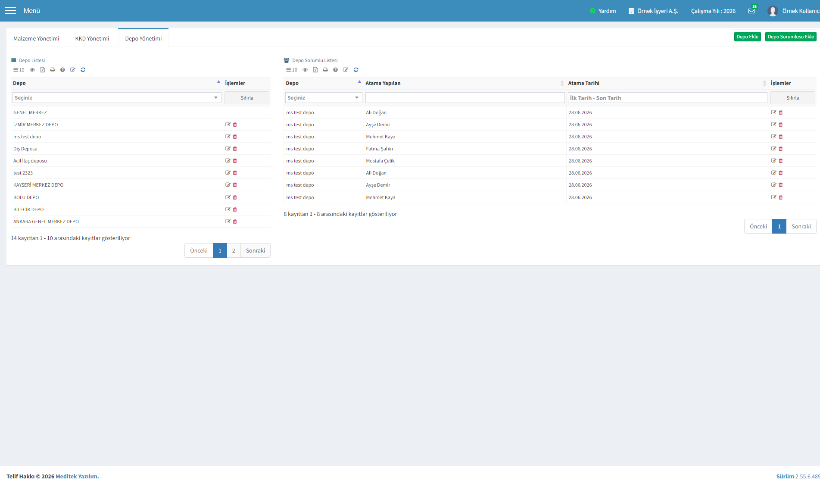Image resolution: width=820 pixels, height=487 pixels.
Task: Open page length 10 in Depo Sorumlu Listesi
Action: pos(292,70)
